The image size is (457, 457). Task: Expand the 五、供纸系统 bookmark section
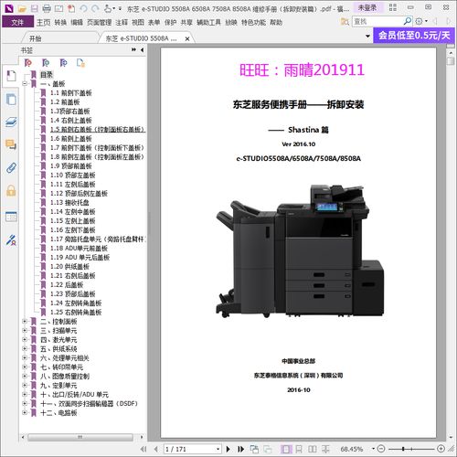pos(25,348)
